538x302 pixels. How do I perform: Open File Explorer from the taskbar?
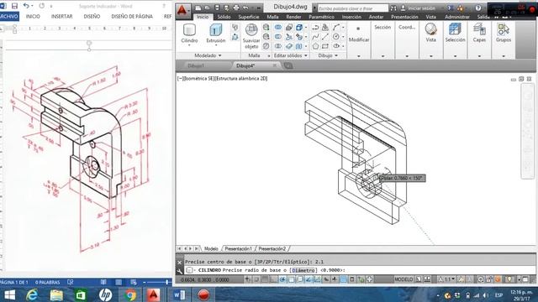pos(56,294)
